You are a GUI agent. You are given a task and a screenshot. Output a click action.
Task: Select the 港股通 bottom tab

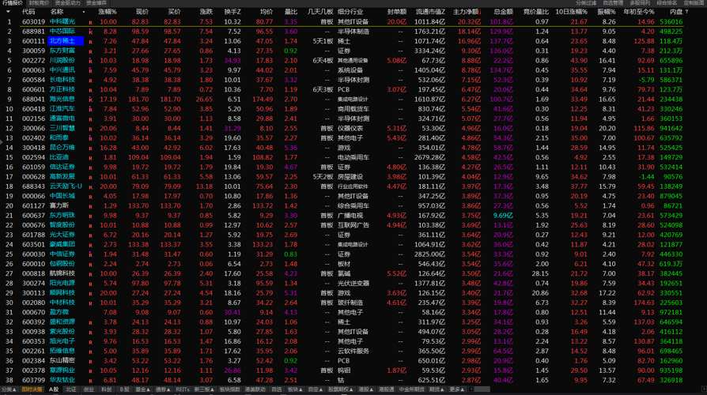point(387,389)
